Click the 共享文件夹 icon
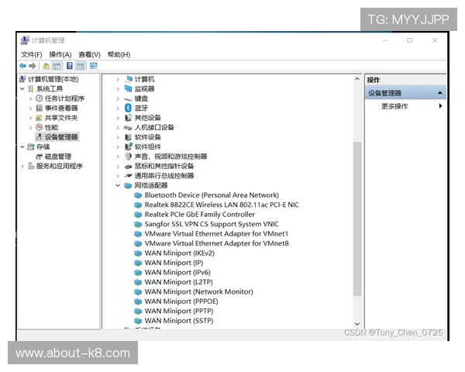 tap(39, 118)
